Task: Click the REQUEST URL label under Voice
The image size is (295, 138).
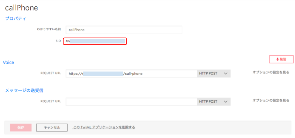Action: (50, 73)
